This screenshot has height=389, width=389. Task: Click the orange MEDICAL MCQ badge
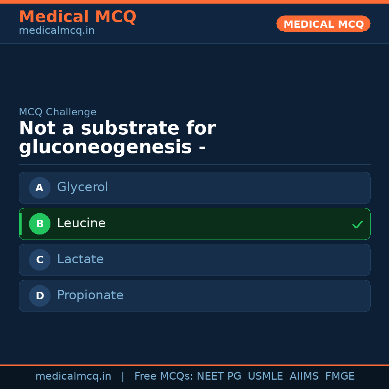pos(323,24)
